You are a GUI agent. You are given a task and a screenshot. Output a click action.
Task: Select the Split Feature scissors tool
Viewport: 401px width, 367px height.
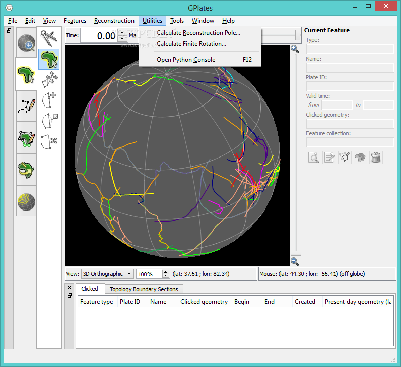tap(49, 141)
